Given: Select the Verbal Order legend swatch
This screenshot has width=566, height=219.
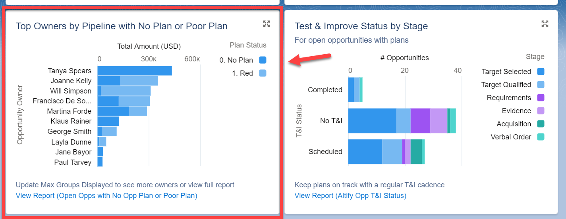Looking at the screenshot, I should [x=541, y=137].
